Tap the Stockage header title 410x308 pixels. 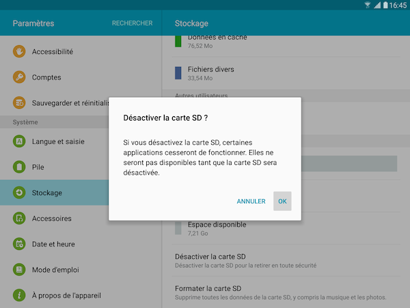[191, 23]
